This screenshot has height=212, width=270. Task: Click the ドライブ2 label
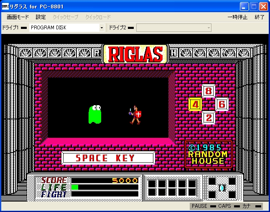point(117,28)
